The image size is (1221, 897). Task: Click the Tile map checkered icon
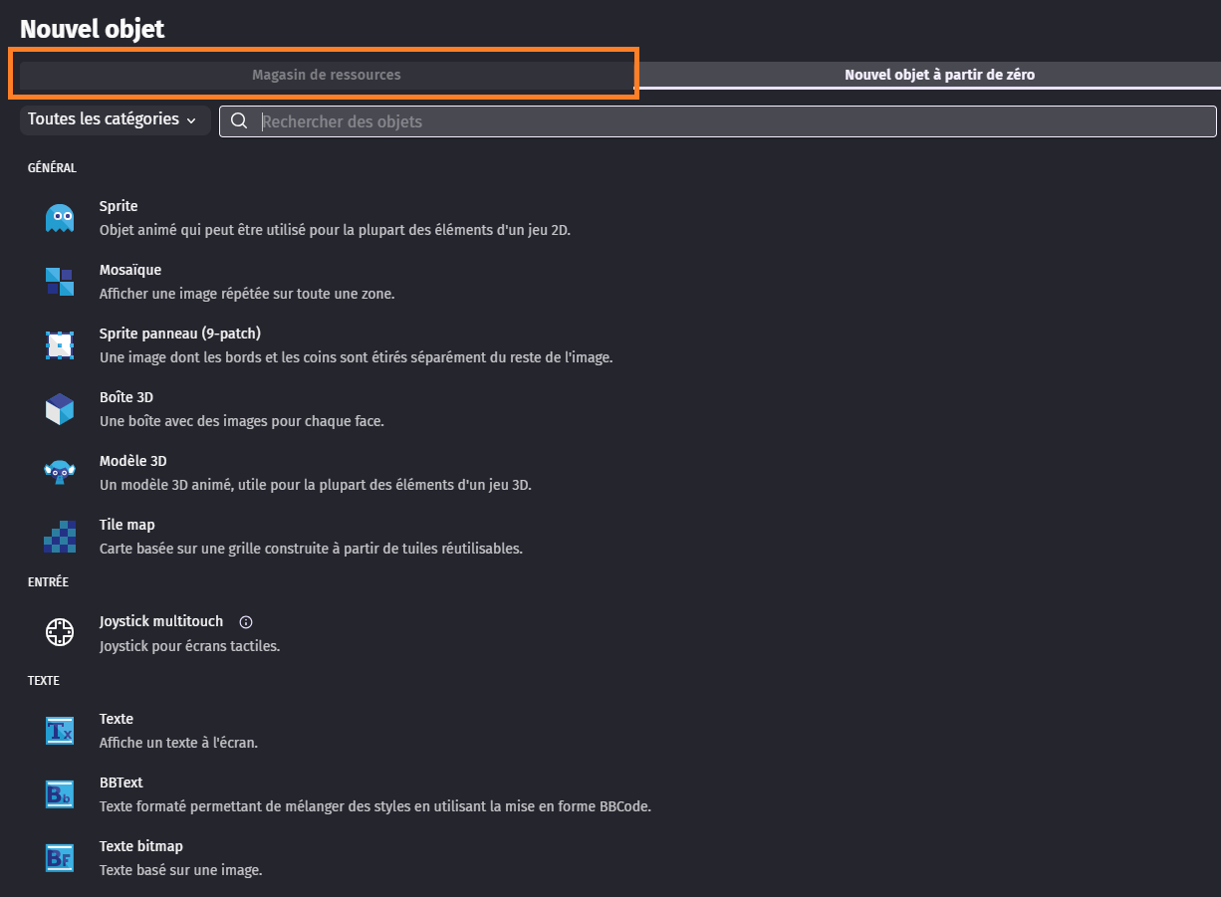click(x=60, y=537)
